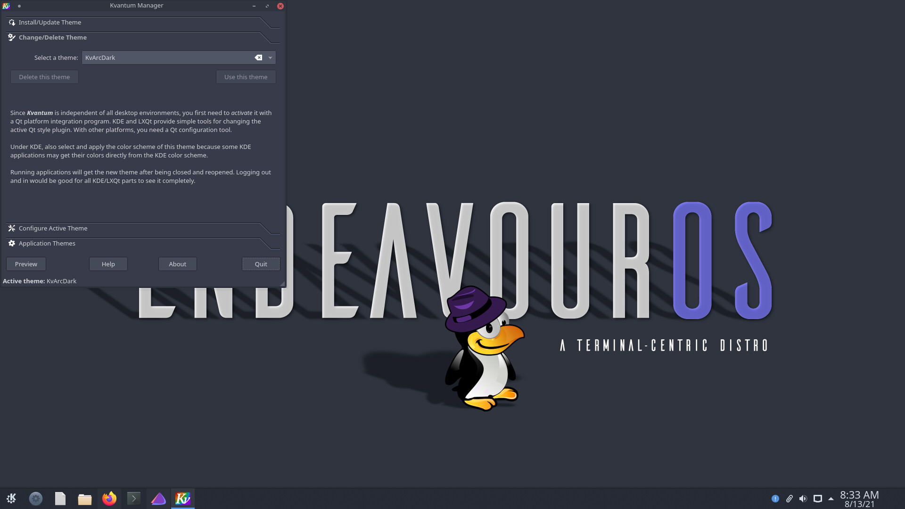
Task: Click inside the KvArcDark theme field
Action: [165, 57]
